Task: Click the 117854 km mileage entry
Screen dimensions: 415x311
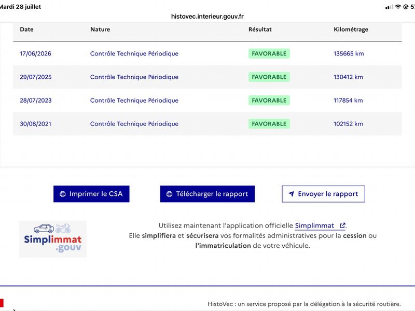Action: pos(348,101)
